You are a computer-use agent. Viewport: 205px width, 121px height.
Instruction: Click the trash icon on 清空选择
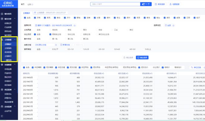pos(124,58)
